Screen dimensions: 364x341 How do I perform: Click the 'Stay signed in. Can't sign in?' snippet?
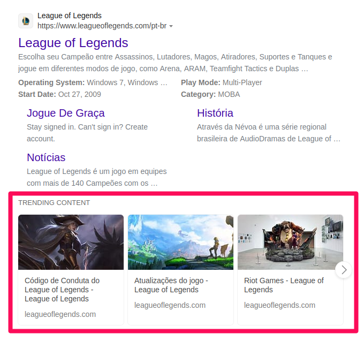[x=87, y=133]
